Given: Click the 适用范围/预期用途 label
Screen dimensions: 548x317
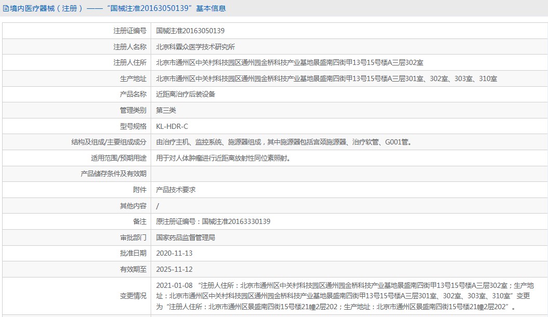Looking at the screenshot, I should 118,158.
